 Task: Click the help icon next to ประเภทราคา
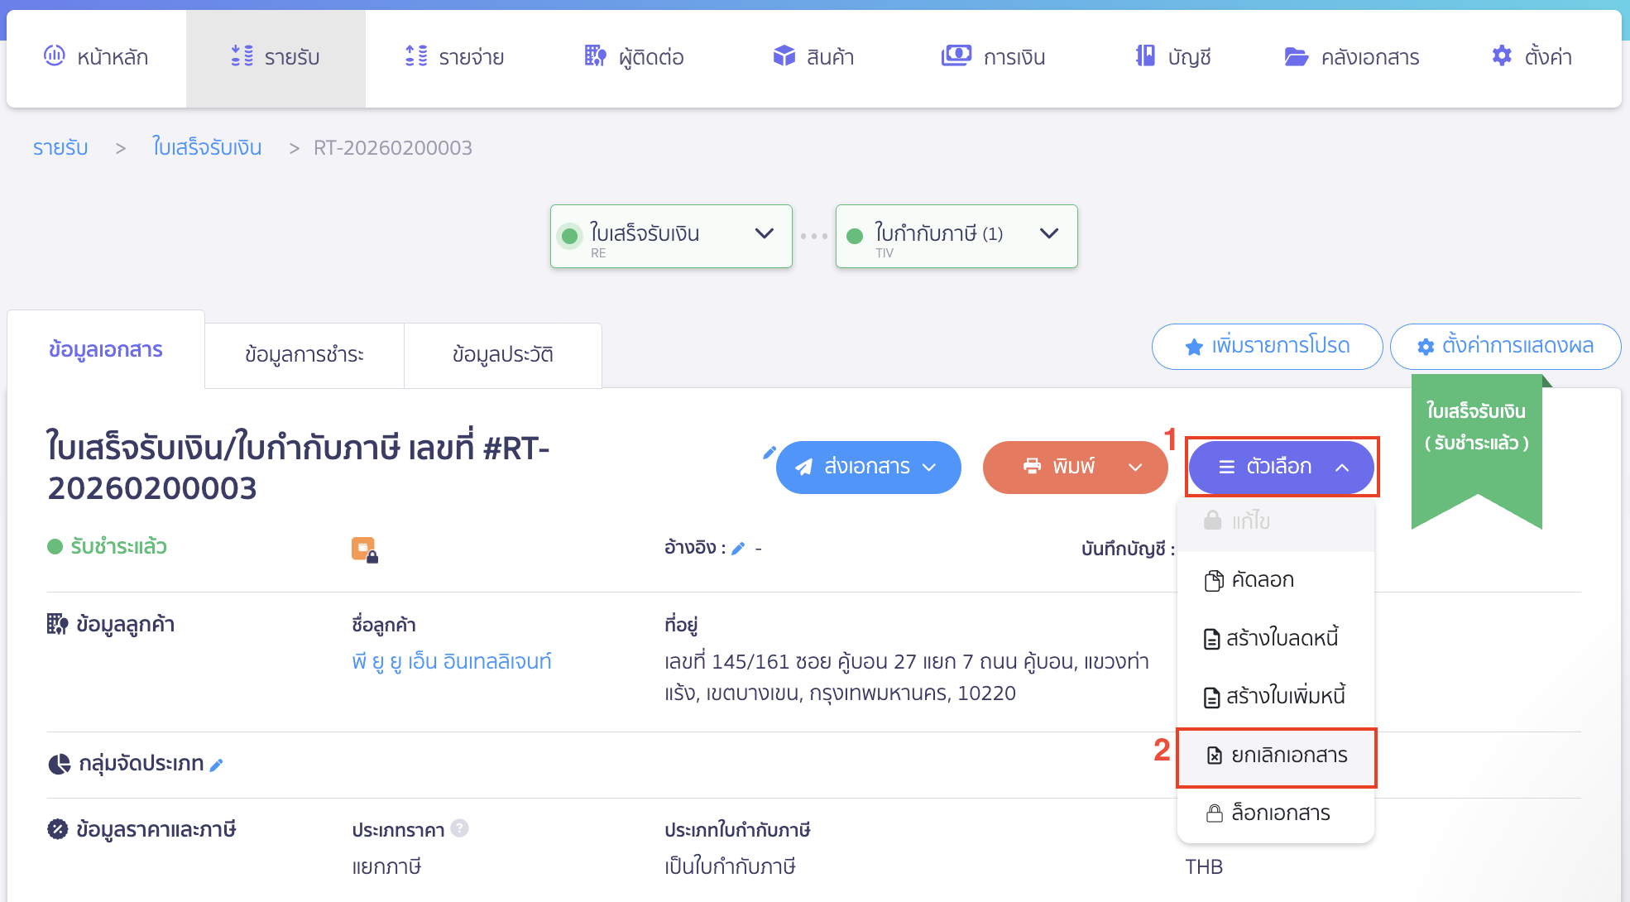point(460,828)
